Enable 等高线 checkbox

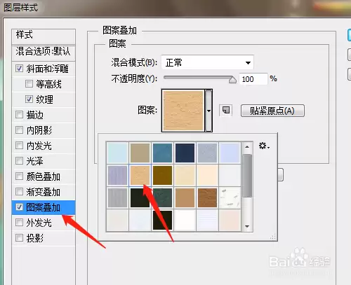pyautogui.click(x=29, y=83)
